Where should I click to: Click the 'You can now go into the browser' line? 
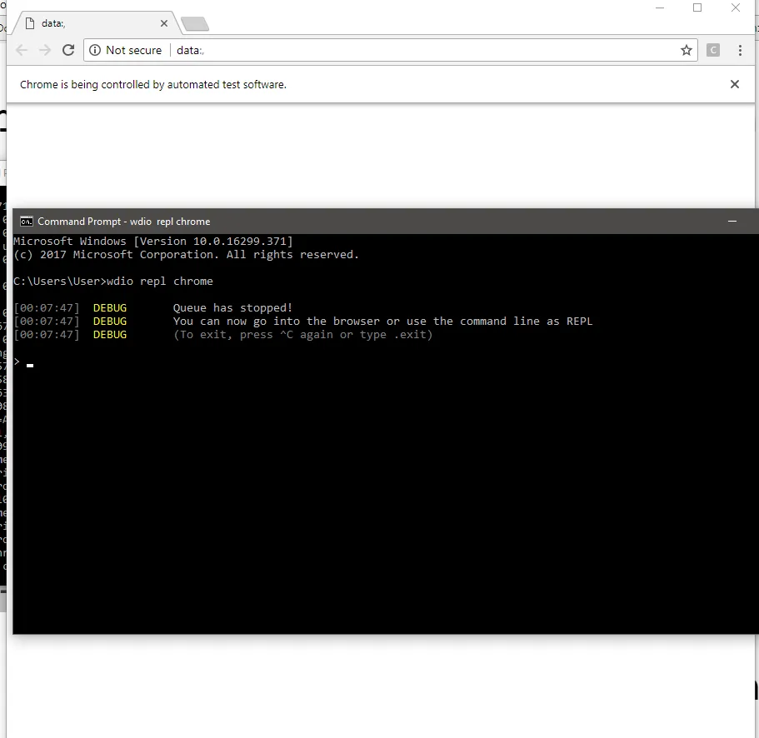382,322
